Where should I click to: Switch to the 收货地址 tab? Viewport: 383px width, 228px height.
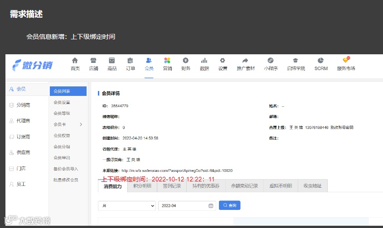tap(313, 186)
